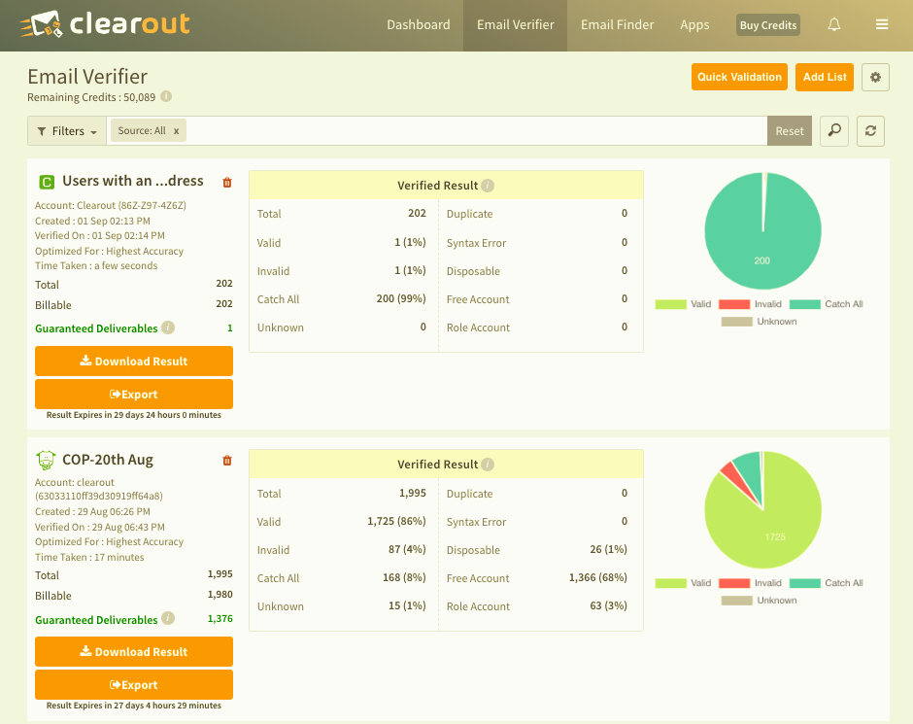The width and height of the screenshot is (913, 724).
Task: Click the Quick Validation button
Action: [x=739, y=77]
